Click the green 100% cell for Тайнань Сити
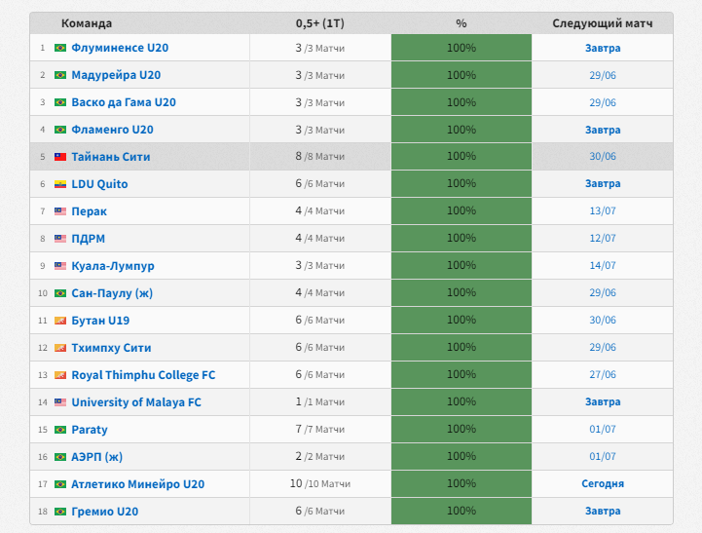 pos(462,156)
